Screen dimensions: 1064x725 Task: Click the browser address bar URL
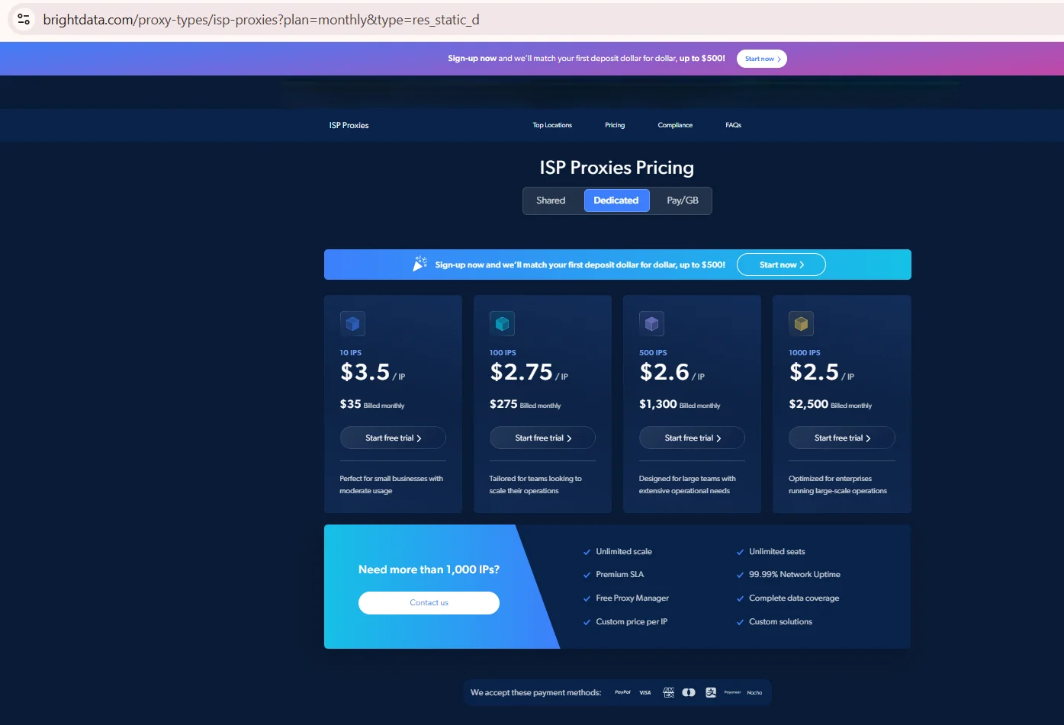click(x=261, y=20)
